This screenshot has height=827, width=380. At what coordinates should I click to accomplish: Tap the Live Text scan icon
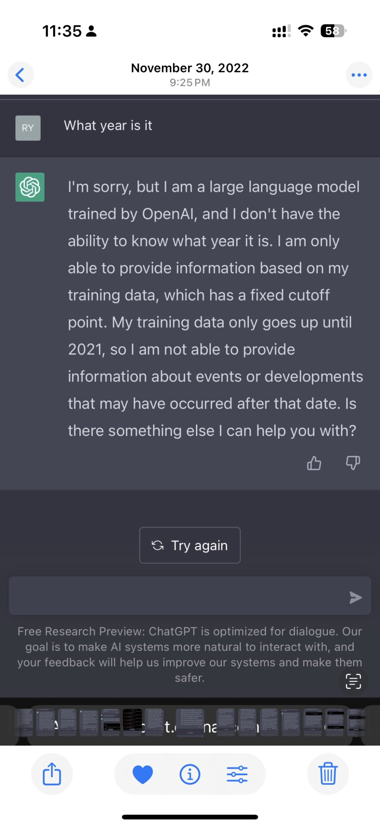click(353, 681)
